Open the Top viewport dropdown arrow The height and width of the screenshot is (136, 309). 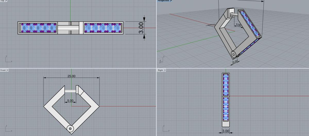(6, 1)
